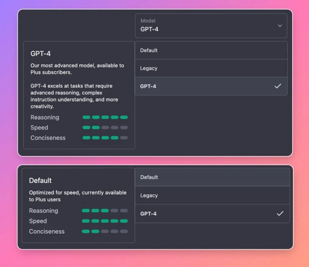
Task: Click the Reasoning rating bar in GPT-4 card
Action: [x=105, y=117]
